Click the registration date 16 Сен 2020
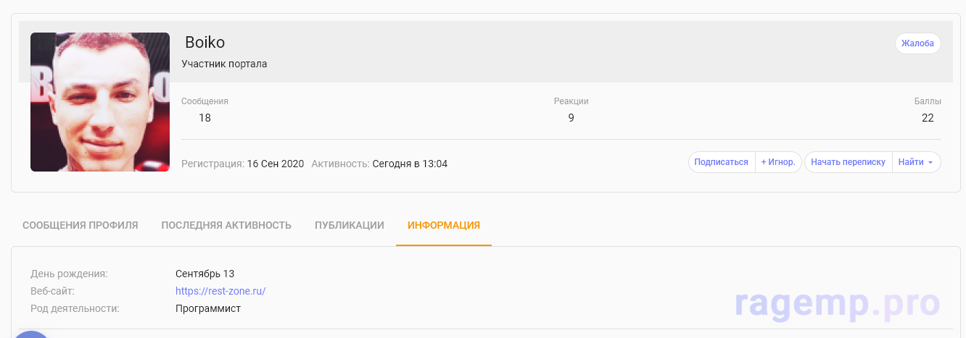Screen dimensions: 966x338 (276, 164)
